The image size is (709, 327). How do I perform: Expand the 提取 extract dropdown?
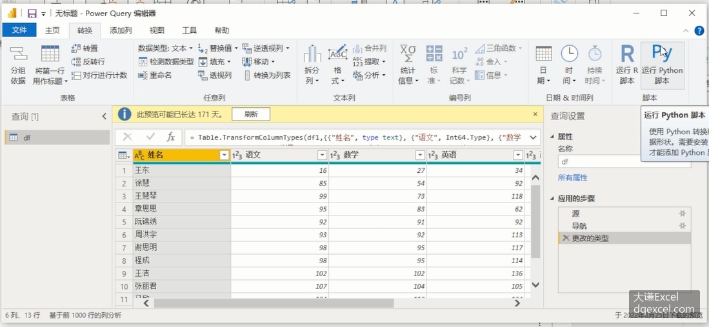(384, 62)
